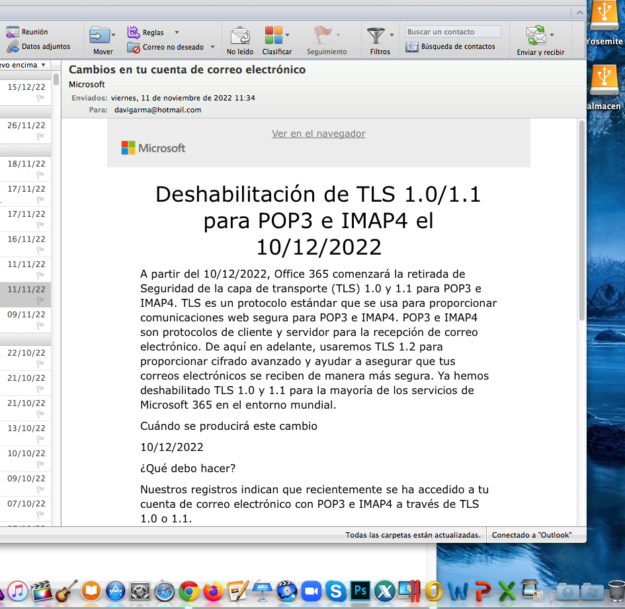Click recipient davigarma@hotmail.com
The image size is (625, 609).
158,110
